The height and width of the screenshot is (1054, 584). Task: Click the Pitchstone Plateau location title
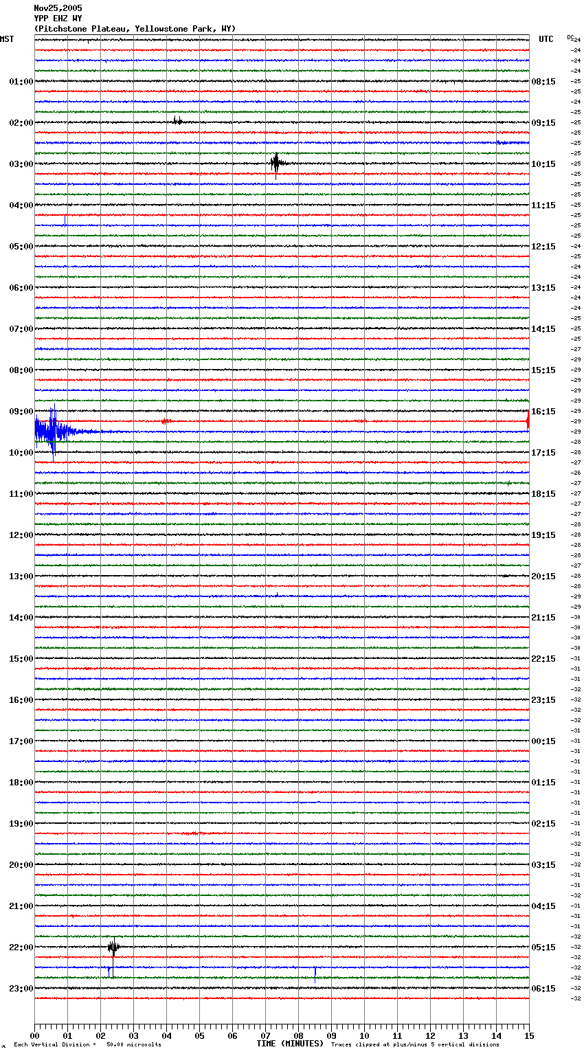pyautogui.click(x=135, y=29)
